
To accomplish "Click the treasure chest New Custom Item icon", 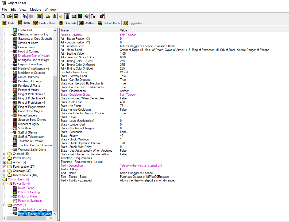I will click(x=40, y=16).
